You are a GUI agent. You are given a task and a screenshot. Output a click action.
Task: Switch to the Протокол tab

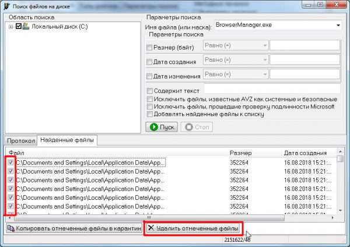coord(21,141)
